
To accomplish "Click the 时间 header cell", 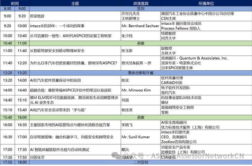I will tap(15, 3).
